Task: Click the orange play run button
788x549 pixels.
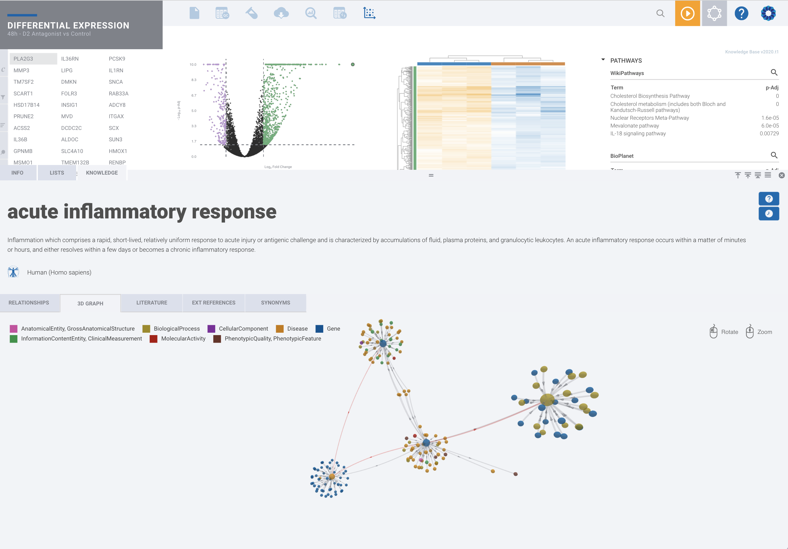Action: click(687, 13)
